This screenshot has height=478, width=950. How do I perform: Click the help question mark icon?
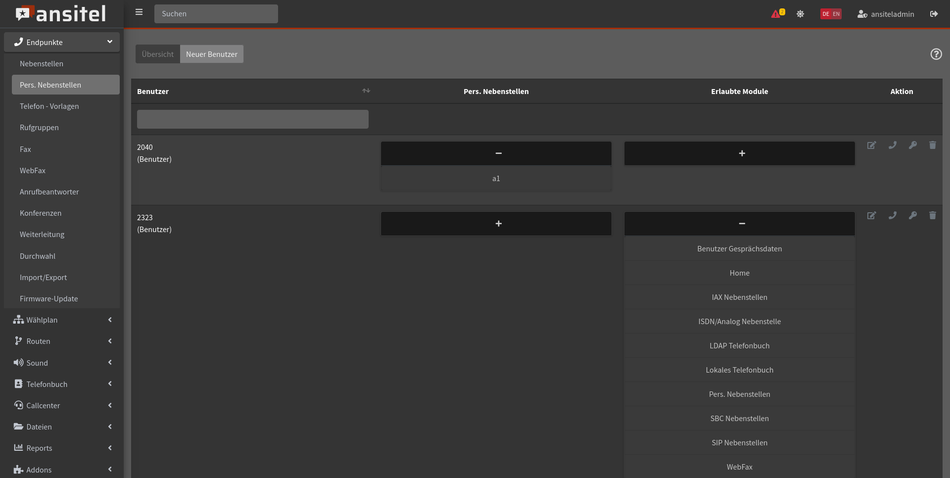[936, 54]
